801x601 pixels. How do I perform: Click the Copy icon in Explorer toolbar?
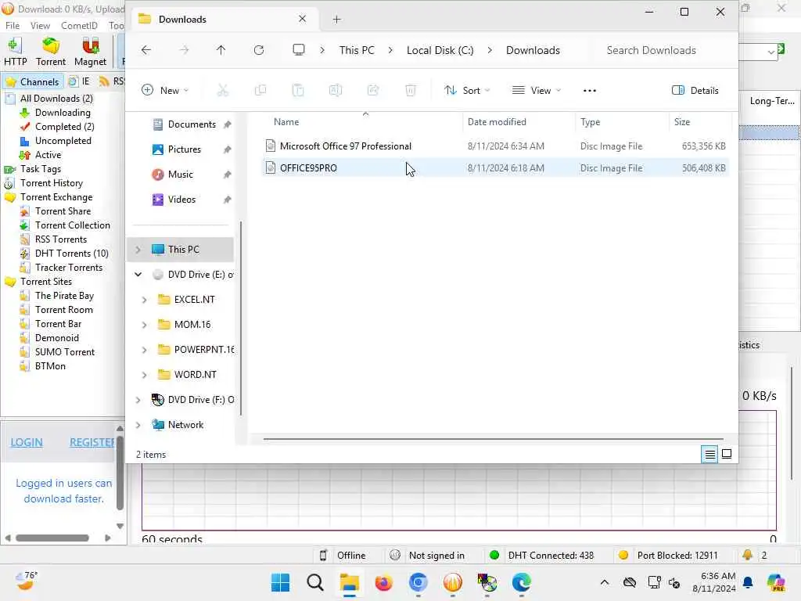point(260,91)
